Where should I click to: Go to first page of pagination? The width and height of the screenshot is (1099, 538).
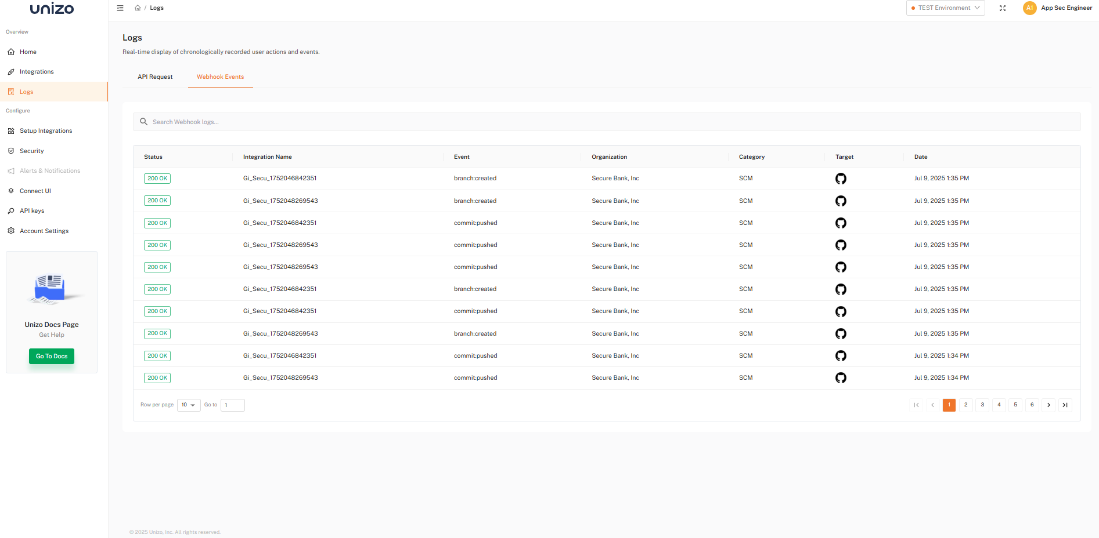[x=916, y=405]
